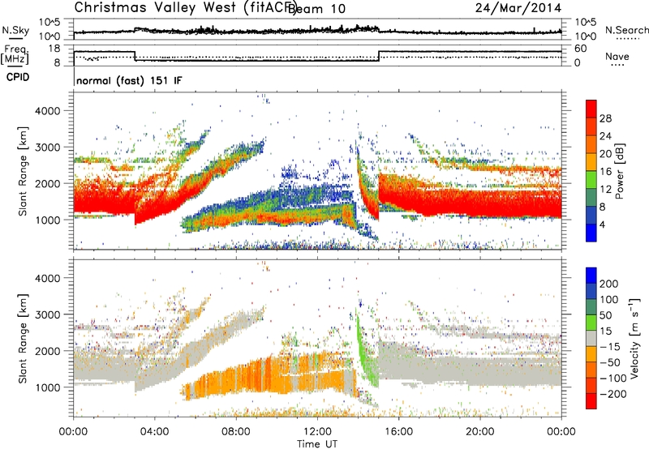Click the 'Christmas Valley West' plot title
The height and width of the screenshot is (449, 649).
(x=155, y=7)
